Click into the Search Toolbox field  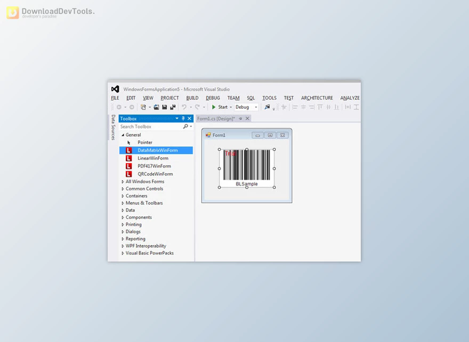[151, 126]
